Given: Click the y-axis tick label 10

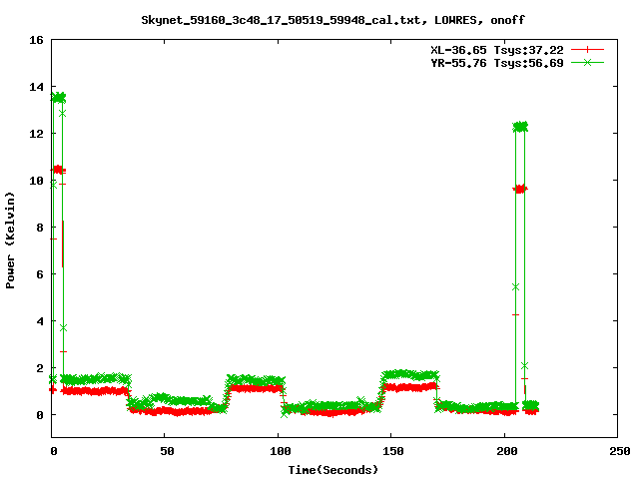Looking at the screenshot, I should tap(36, 181).
